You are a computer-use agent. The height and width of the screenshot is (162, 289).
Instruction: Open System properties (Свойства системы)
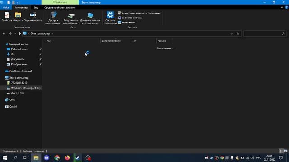click(x=130, y=18)
